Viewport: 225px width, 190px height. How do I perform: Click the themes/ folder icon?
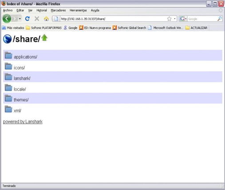point(8,98)
